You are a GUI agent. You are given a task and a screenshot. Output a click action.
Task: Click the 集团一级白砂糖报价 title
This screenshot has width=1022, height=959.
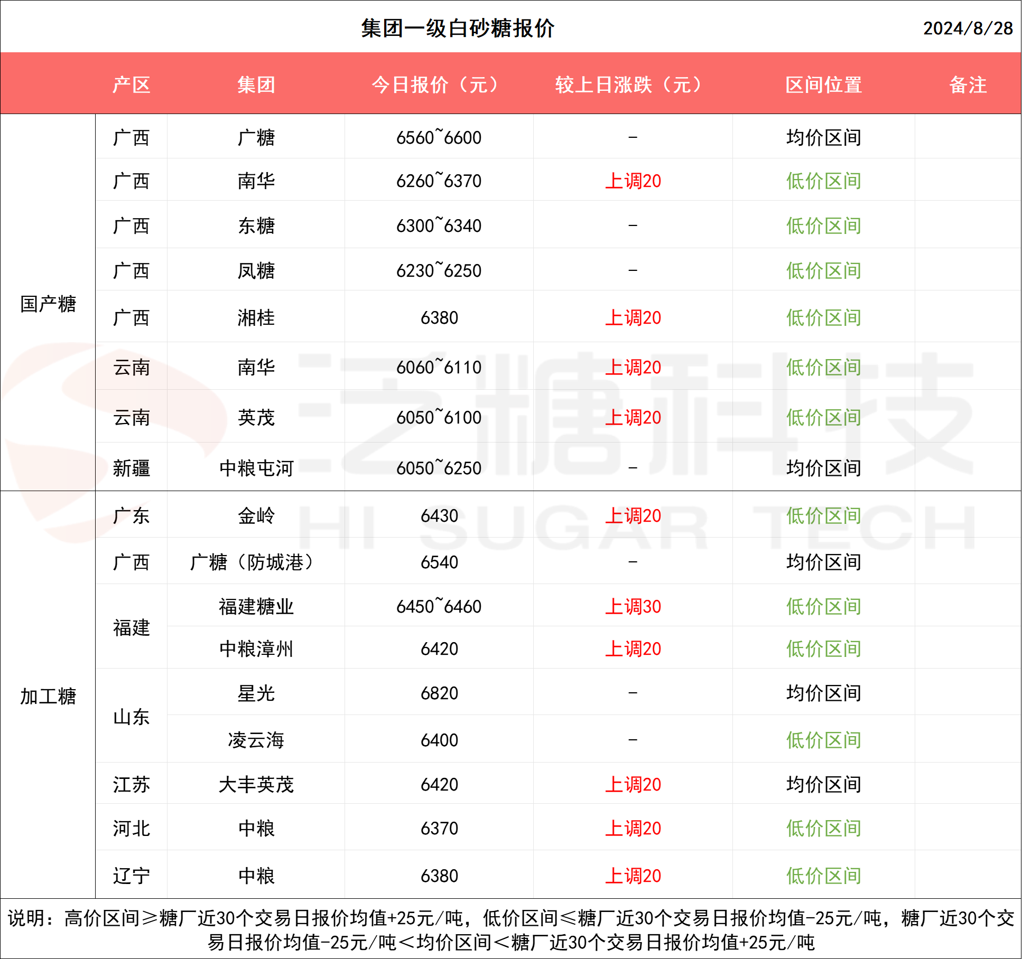pos(458,29)
